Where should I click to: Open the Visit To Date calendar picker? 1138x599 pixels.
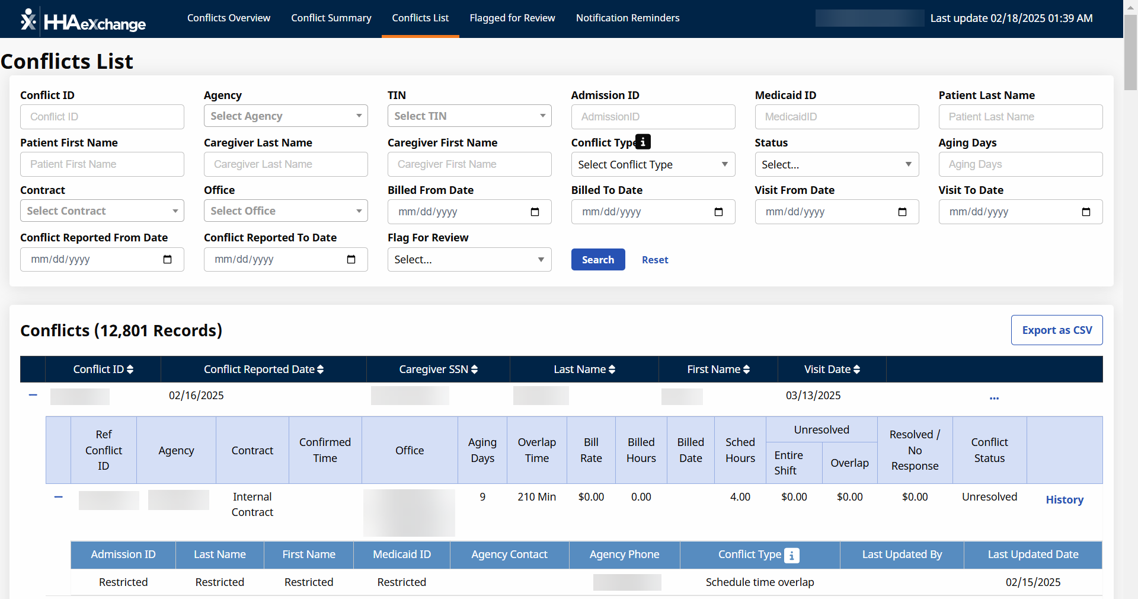tap(1086, 212)
